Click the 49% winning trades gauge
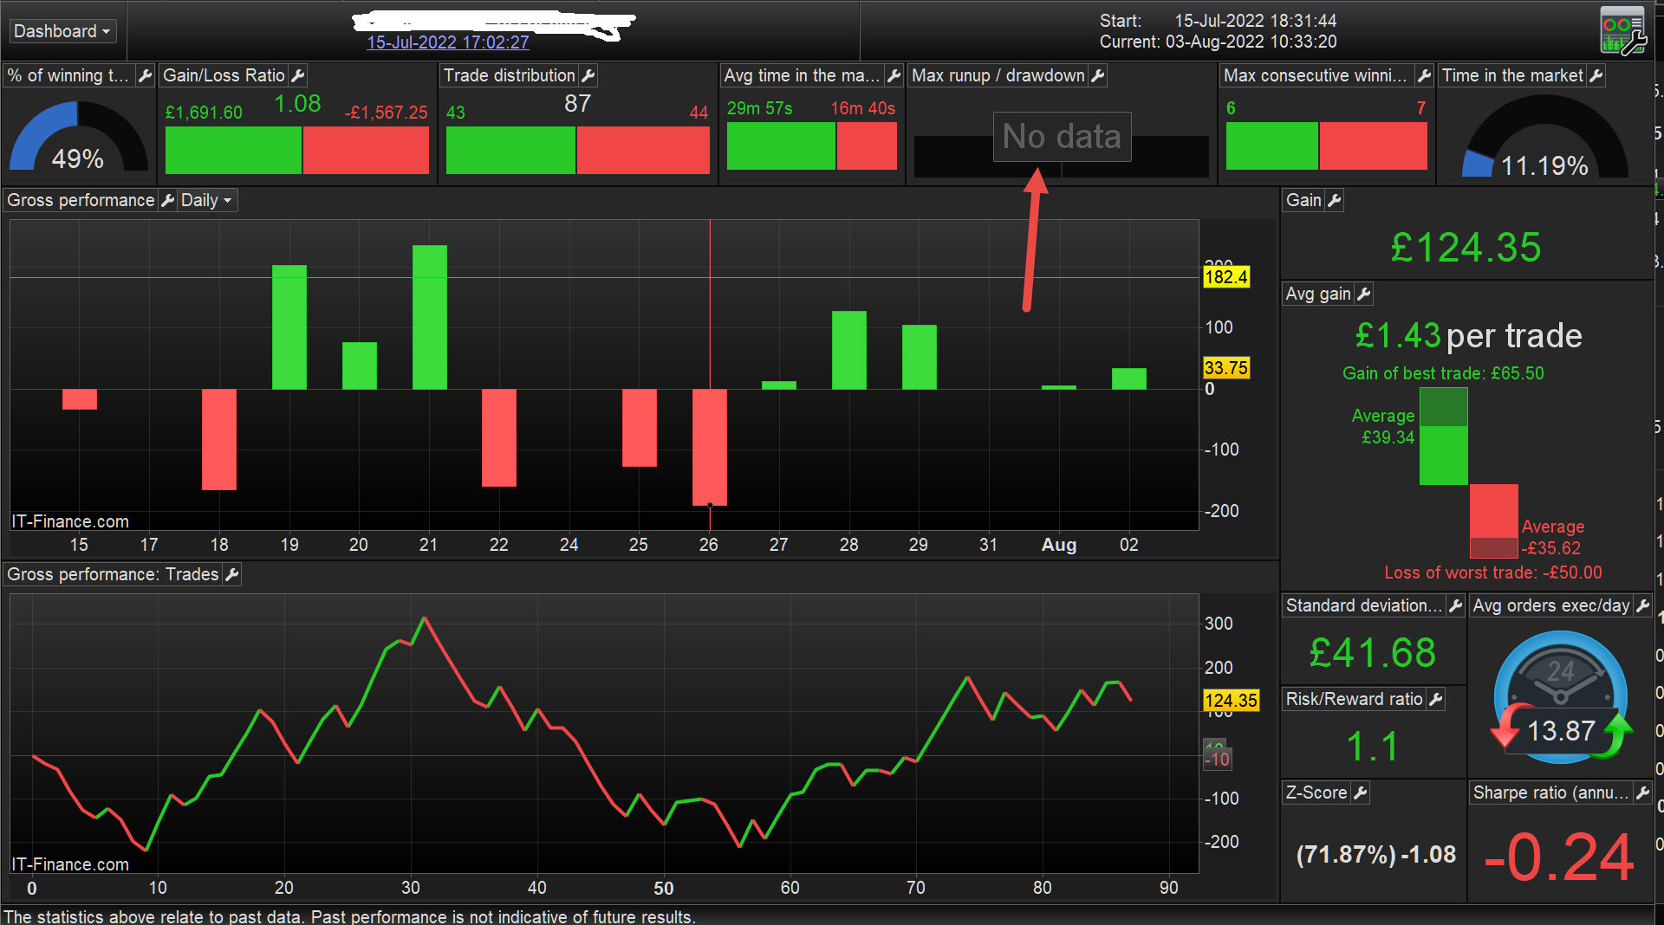Viewport: 1664px width, 925px height. [78, 137]
